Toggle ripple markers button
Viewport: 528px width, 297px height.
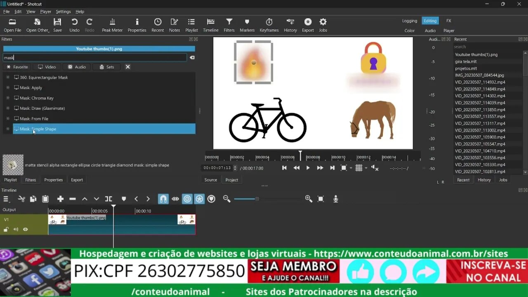[211, 199]
